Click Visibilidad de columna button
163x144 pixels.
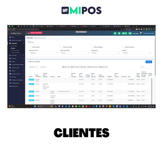click(93, 67)
